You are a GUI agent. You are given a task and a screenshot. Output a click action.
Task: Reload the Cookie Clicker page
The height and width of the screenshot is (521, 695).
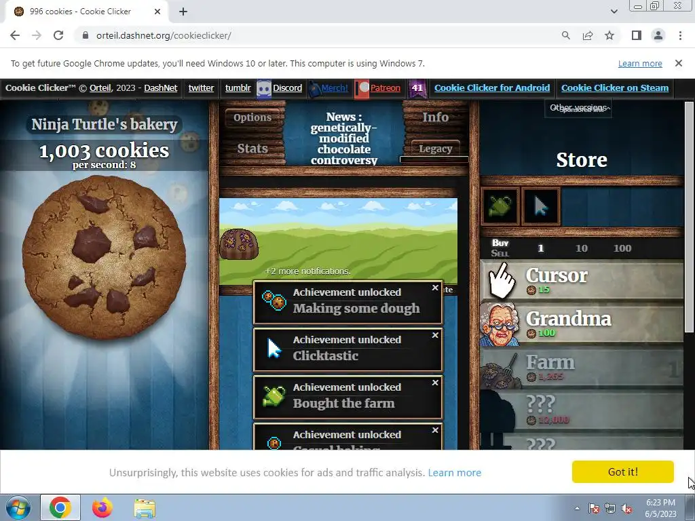point(58,35)
